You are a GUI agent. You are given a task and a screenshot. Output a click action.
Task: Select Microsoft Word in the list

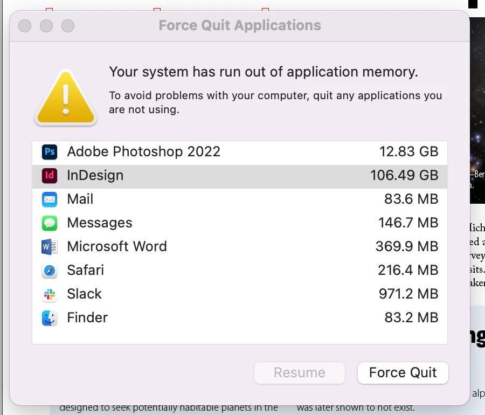coord(117,247)
